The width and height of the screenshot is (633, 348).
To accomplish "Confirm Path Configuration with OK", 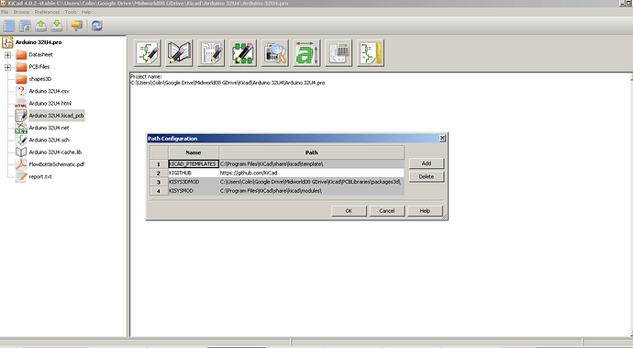I will (x=349, y=211).
